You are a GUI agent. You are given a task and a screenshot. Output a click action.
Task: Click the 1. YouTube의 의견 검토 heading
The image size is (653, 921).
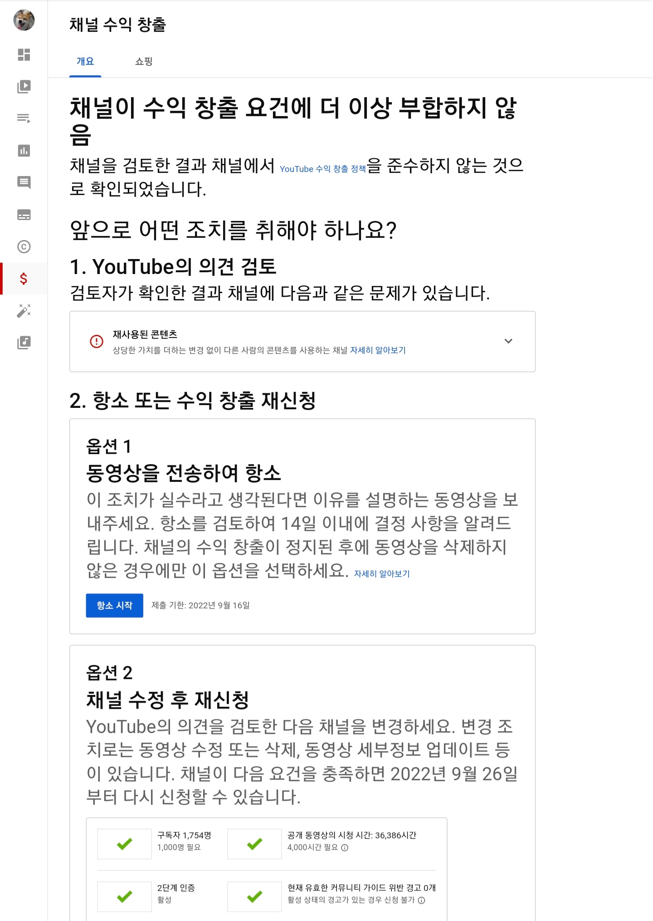(x=173, y=266)
